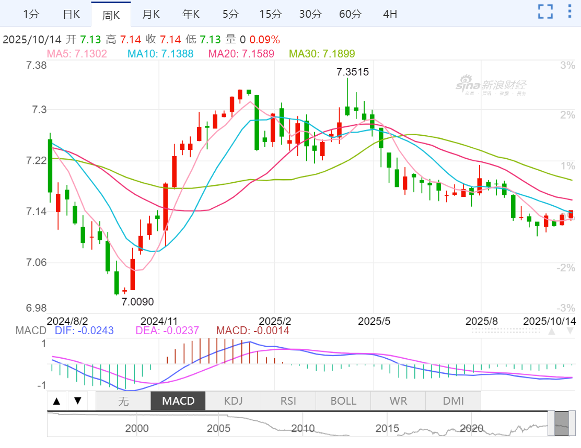Open the 月K monthly chart tab

(x=151, y=14)
